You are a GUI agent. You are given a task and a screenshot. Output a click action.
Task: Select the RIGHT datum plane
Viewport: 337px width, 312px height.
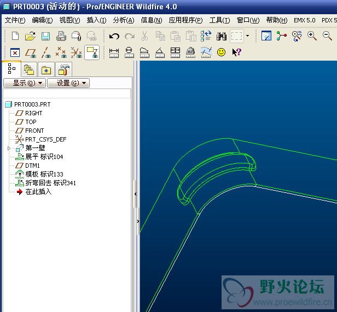(x=33, y=113)
